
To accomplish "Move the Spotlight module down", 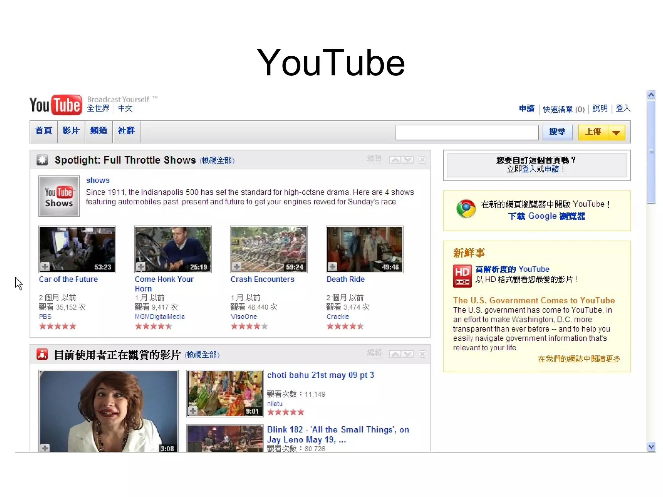I will pos(408,160).
